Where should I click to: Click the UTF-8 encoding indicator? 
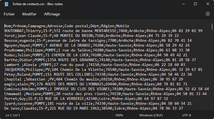(187, 115)
